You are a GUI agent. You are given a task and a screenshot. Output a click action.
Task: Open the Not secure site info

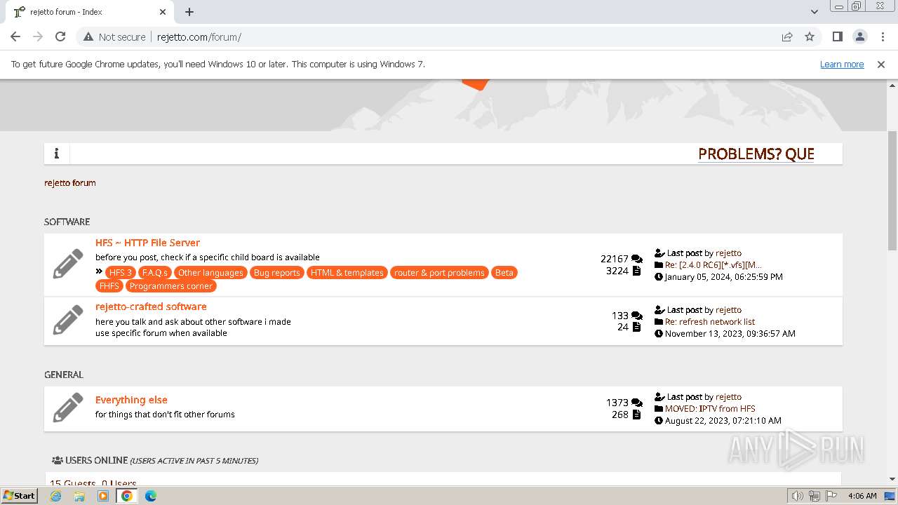(114, 36)
